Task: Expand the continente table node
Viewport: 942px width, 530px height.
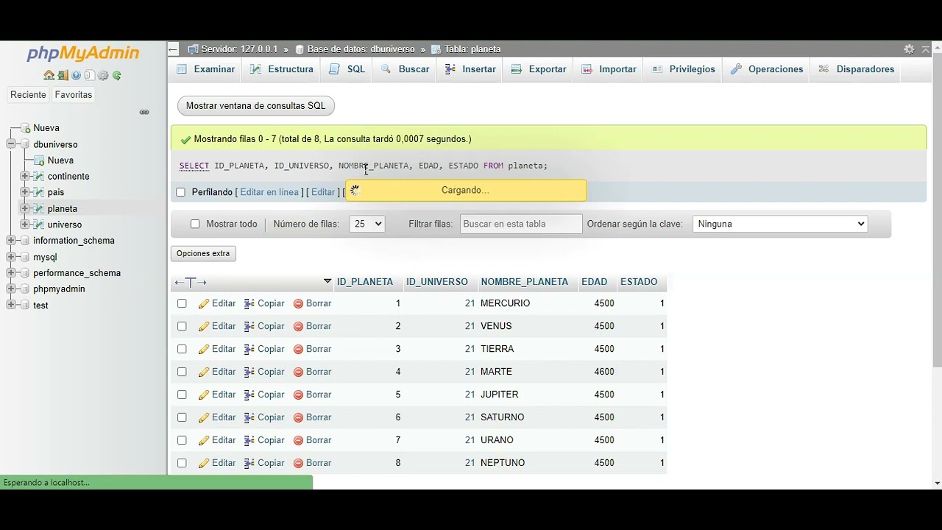Action: [24, 176]
